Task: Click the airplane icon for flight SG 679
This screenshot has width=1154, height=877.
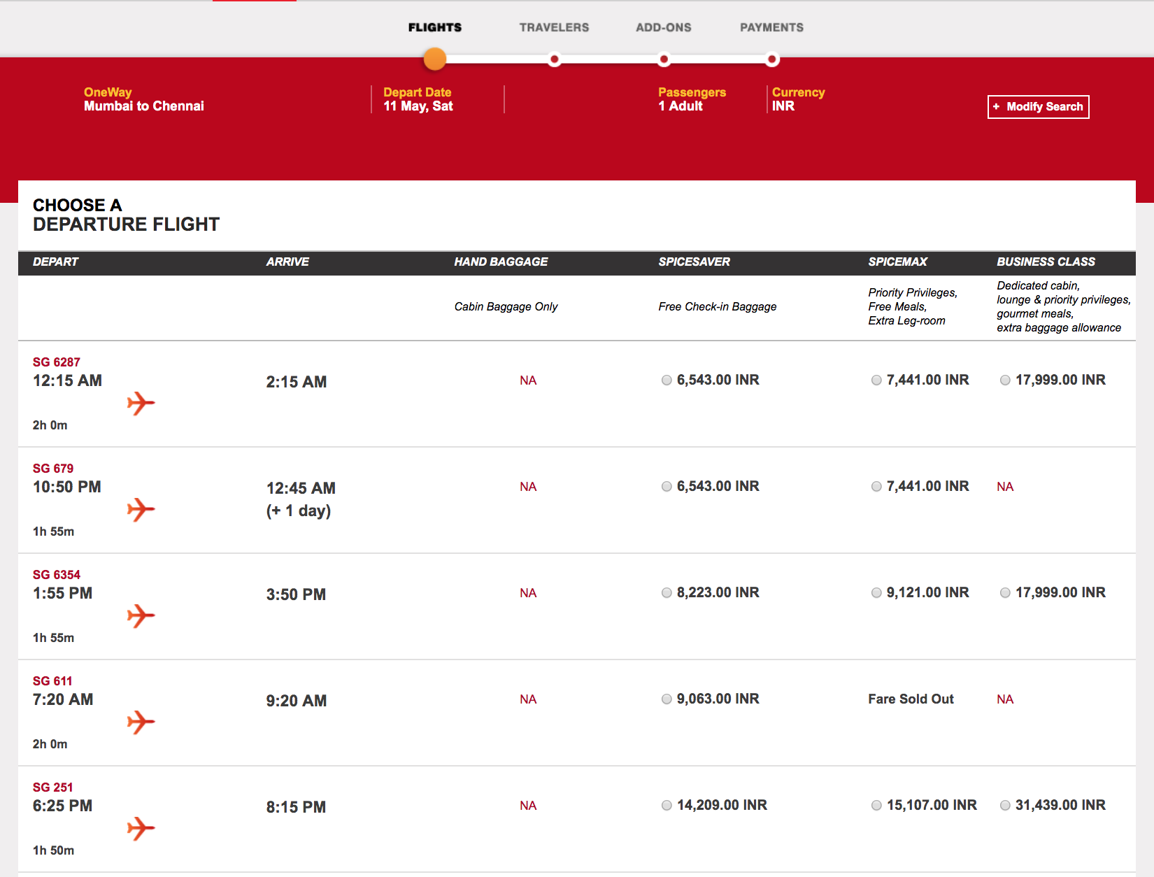Action: click(x=141, y=510)
